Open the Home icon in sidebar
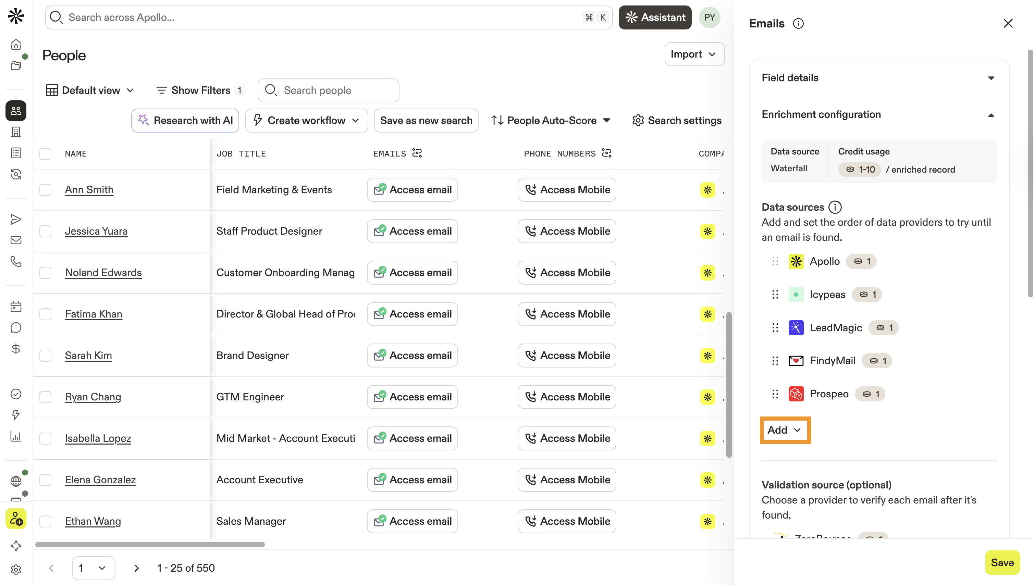 (16, 44)
